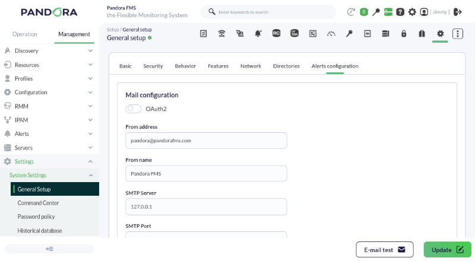
Task: Expand the Configuration menu chevron
Action: pyautogui.click(x=90, y=92)
